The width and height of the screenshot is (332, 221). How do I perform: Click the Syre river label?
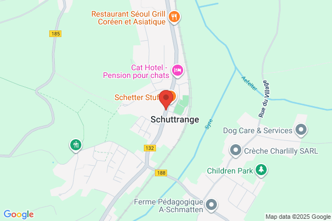(209, 124)
